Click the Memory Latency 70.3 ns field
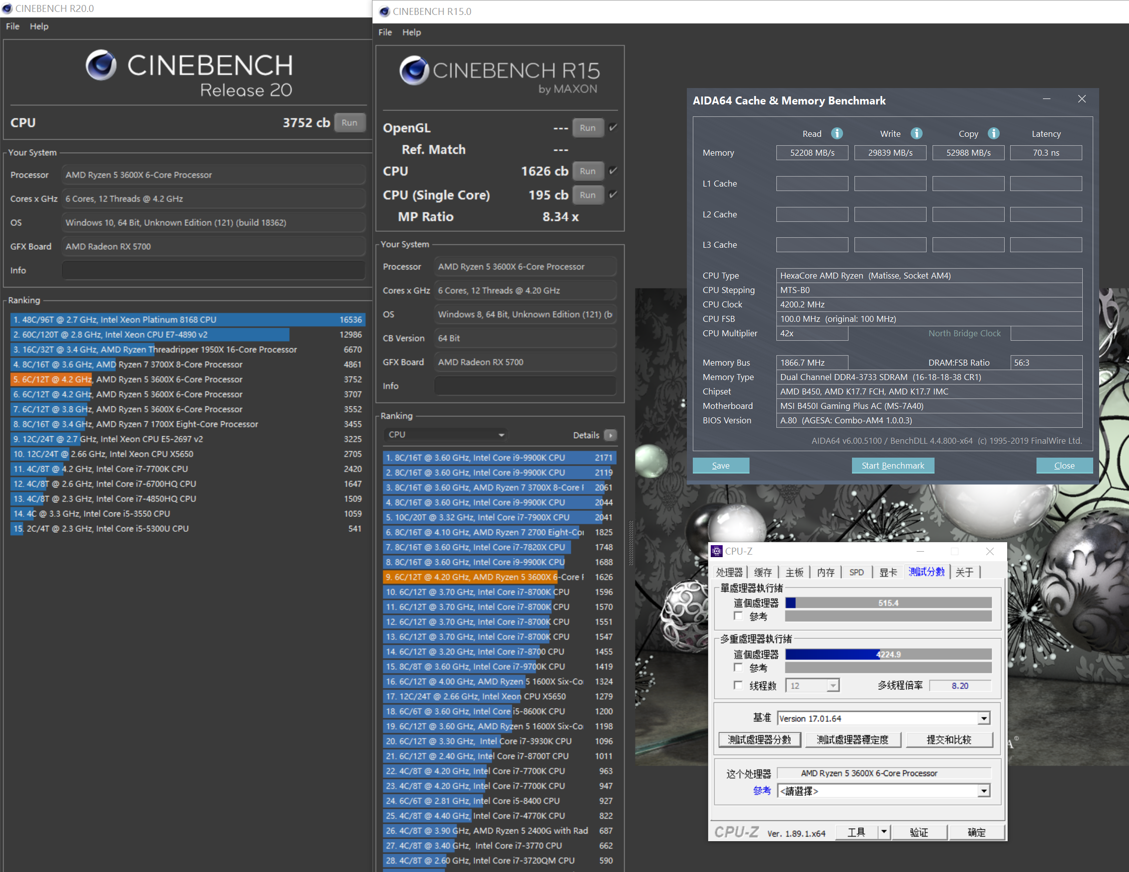 (x=1046, y=153)
